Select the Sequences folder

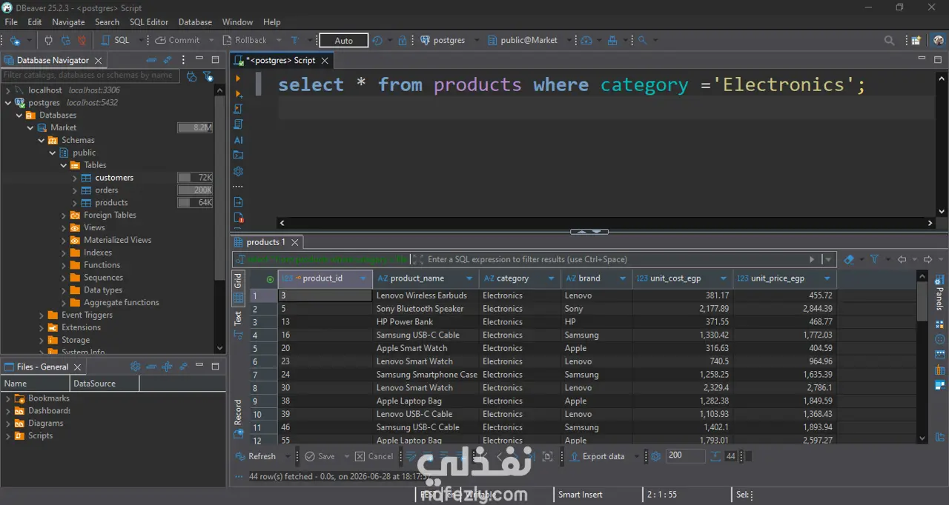103,278
